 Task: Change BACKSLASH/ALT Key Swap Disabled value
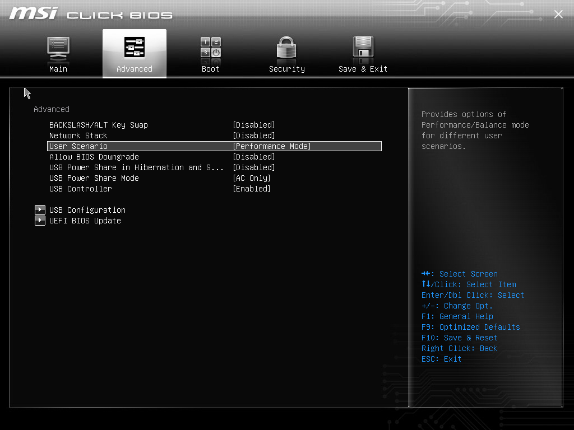tap(254, 125)
